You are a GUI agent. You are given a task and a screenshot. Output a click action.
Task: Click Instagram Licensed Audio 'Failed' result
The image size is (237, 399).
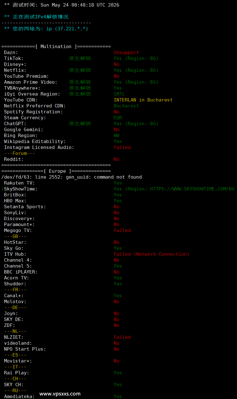pyautogui.click(x=122, y=147)
